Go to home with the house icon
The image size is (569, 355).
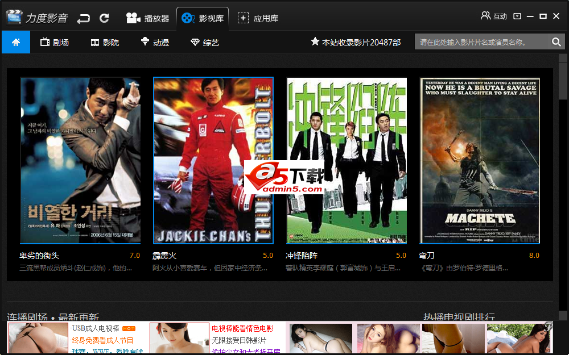(x=16, y=42)
